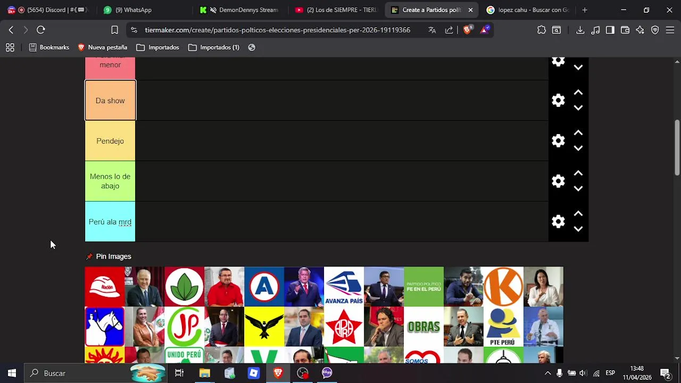Pick the OBRAS party logo
The width and height of the screenshot is (681, 383).
pyautogui.click(x=424, y=327)
